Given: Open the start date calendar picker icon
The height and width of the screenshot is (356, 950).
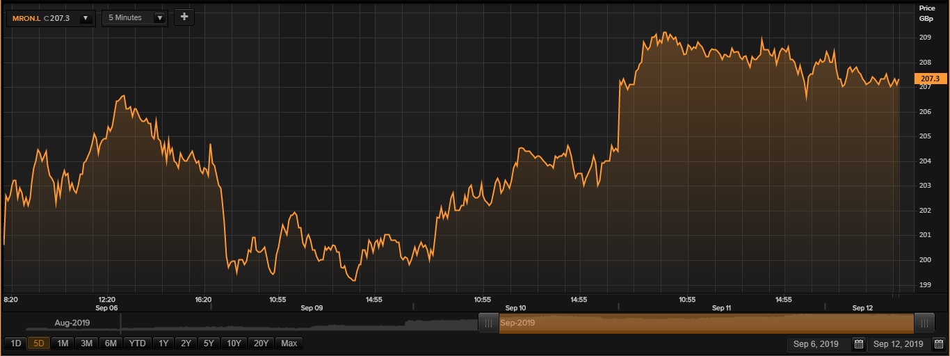Looking at the screenshot, I should [x=859, y=344].
